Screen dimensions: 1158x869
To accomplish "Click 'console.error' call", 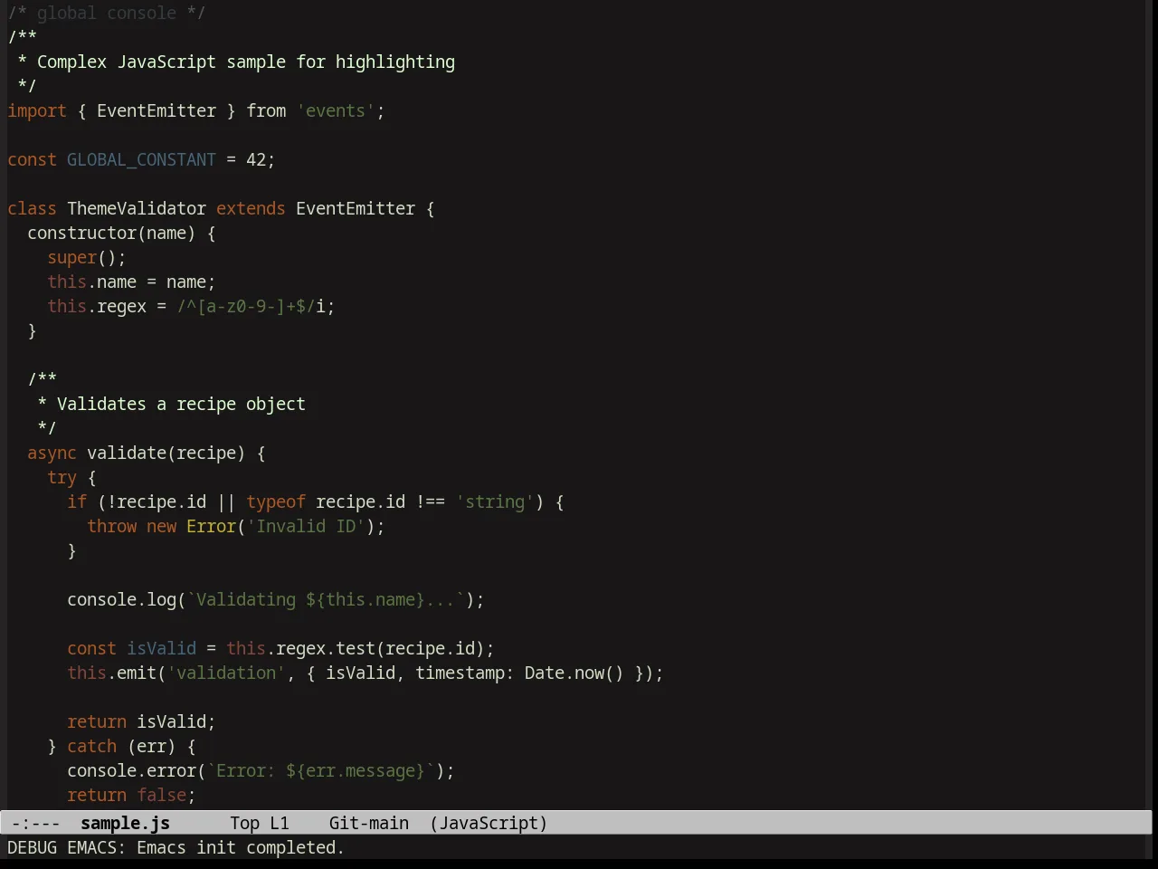I will click(x=131, y=770).
